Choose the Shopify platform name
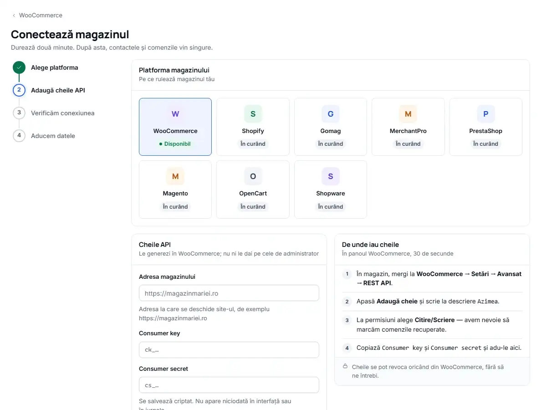 pos(253,131)
